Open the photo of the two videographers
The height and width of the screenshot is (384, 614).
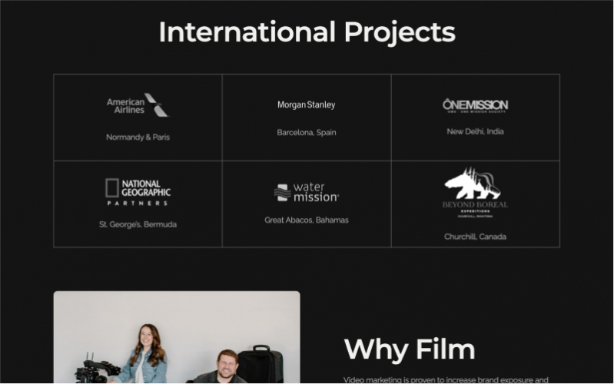coord(177,337)
